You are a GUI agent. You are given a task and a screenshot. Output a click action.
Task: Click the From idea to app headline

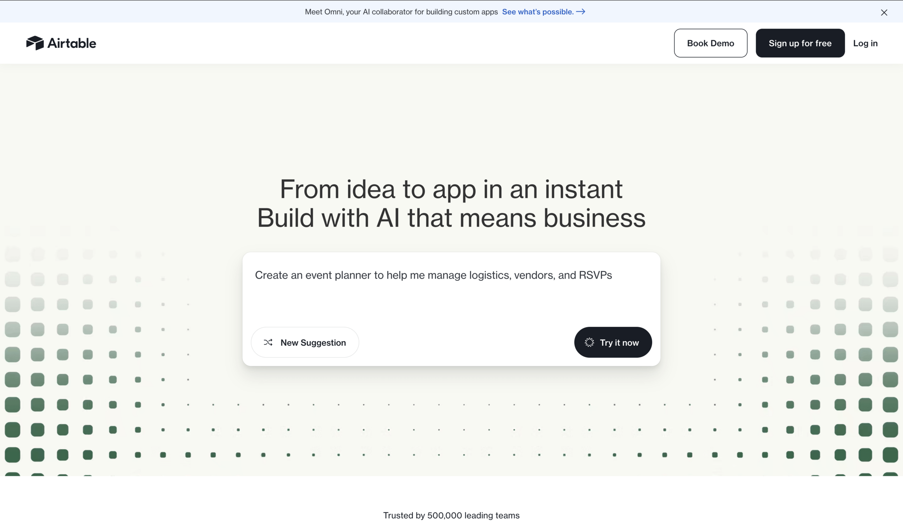[451, 189]
